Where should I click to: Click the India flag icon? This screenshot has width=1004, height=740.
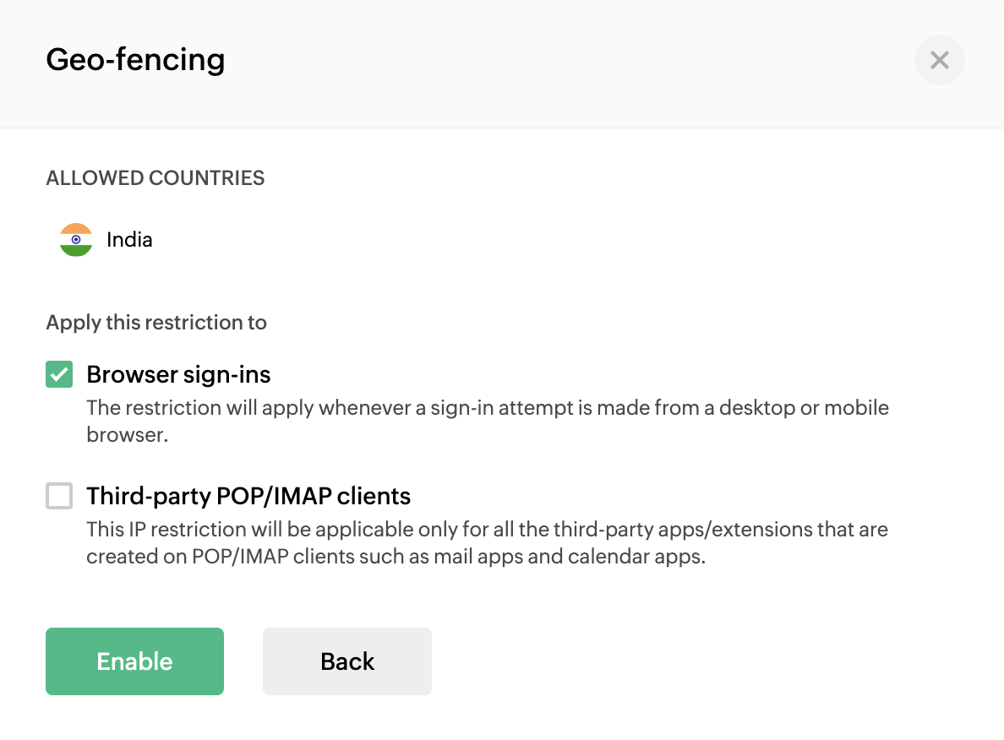(x=76, y=240)
